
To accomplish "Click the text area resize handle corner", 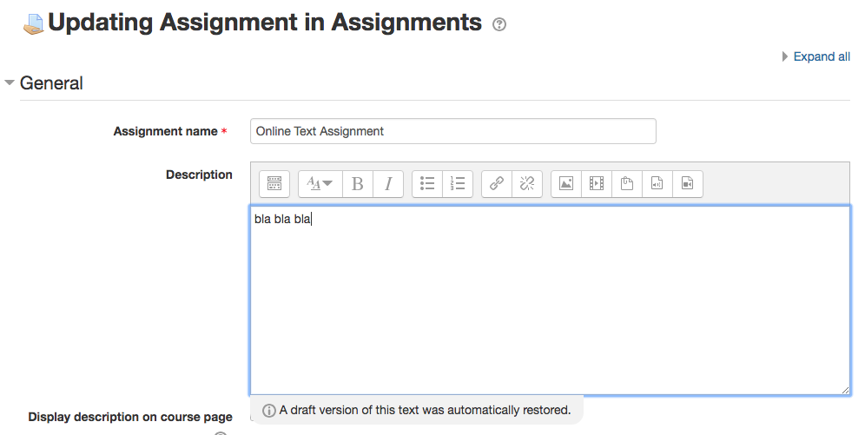I will point(845,390).
